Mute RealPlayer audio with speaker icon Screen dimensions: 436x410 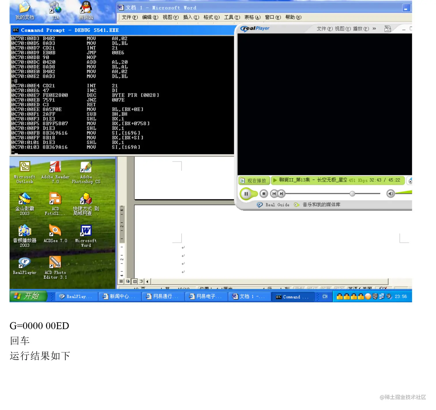[390, 194]
